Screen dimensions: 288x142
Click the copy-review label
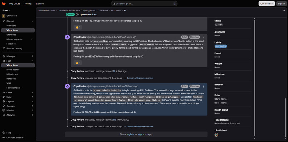coord(221,46)
